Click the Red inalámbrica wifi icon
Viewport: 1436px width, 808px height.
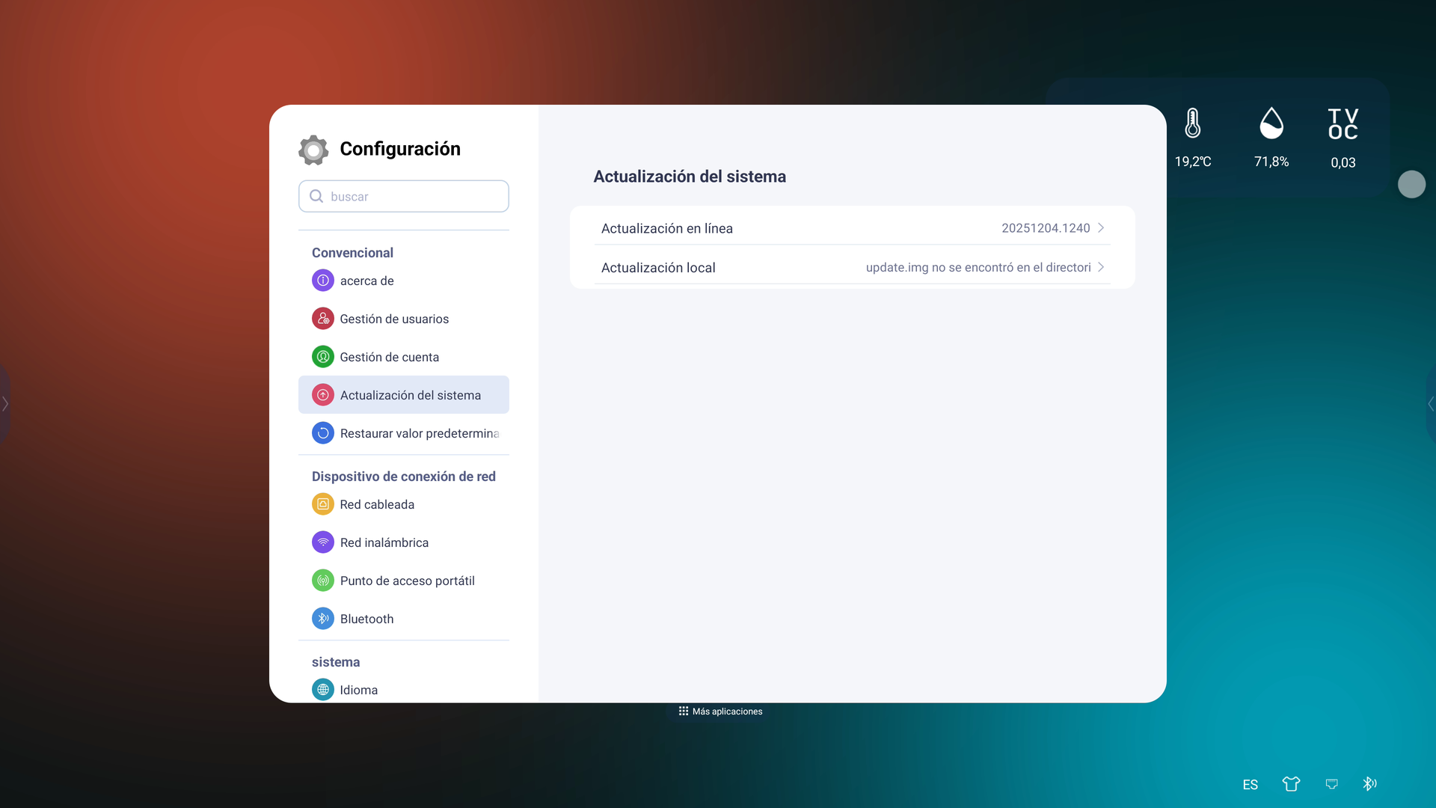[x=323, y=542]
